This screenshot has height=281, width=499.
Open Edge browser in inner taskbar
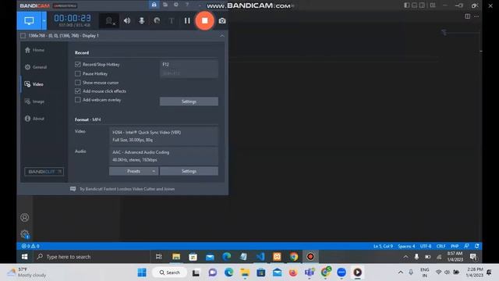click(x=227, y=257)
